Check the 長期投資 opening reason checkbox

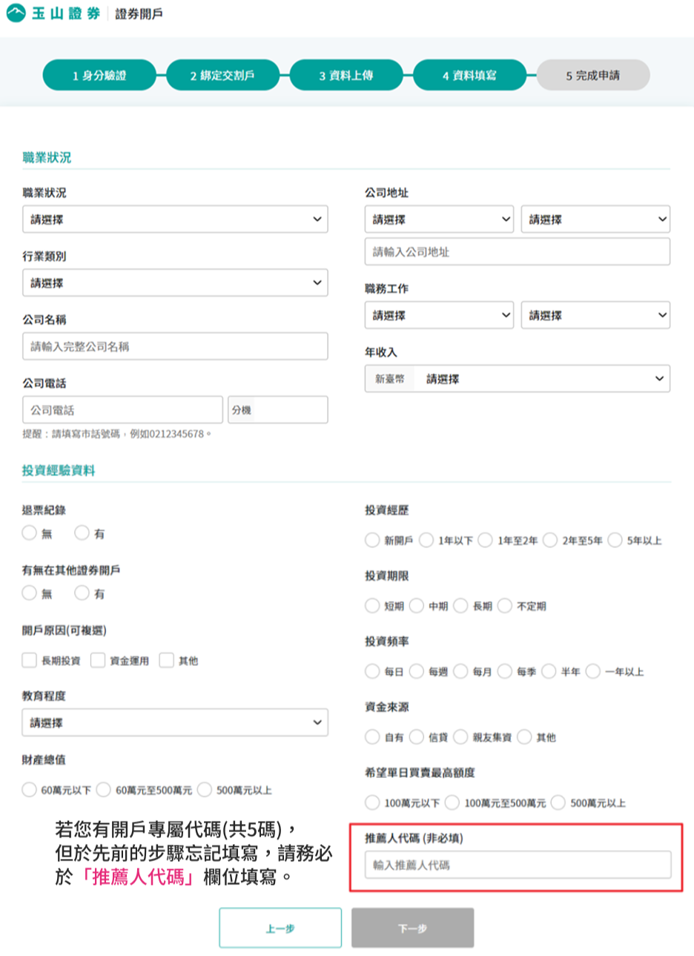(x=28, y=660)
